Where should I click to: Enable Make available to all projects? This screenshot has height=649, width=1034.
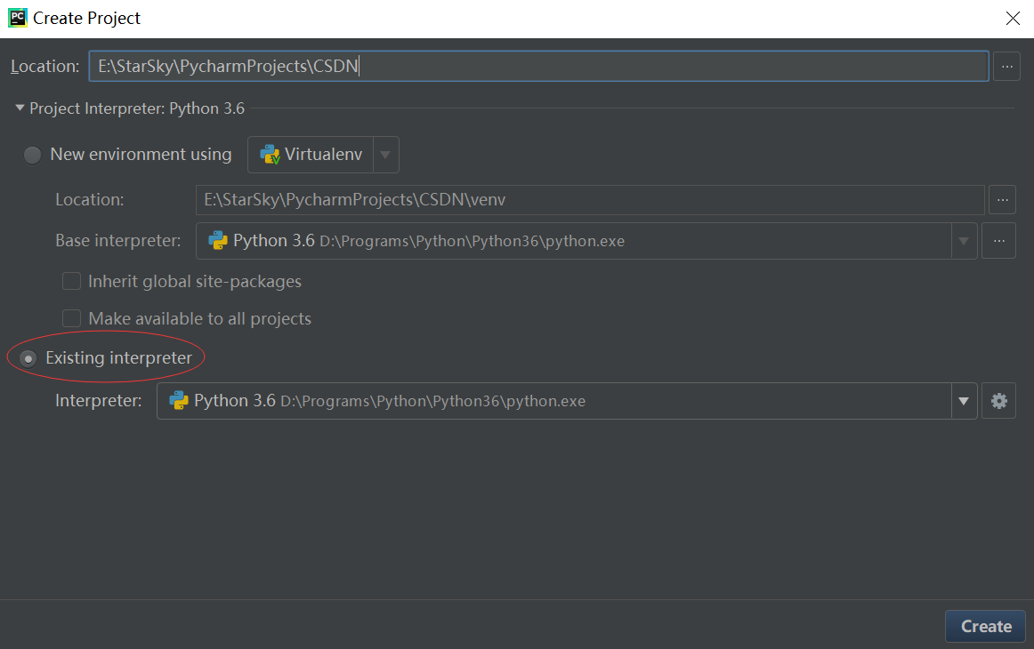pyautogui.click(x=71, y=318)
